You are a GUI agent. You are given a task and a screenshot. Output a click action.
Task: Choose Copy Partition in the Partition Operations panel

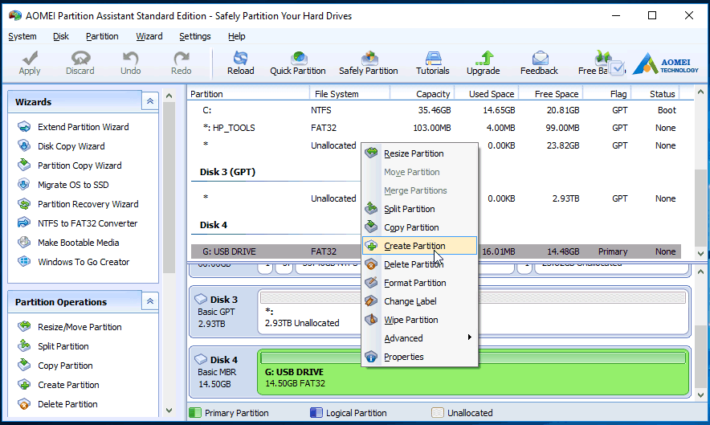pyautogui.click(x=65, y=366)
